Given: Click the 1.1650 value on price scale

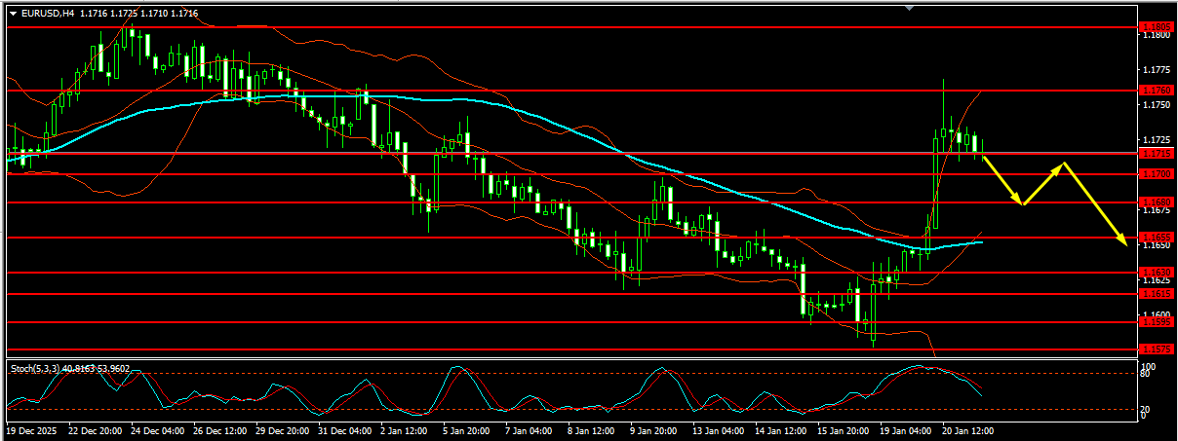Looking at the screenshot, I should (1157, 245).
